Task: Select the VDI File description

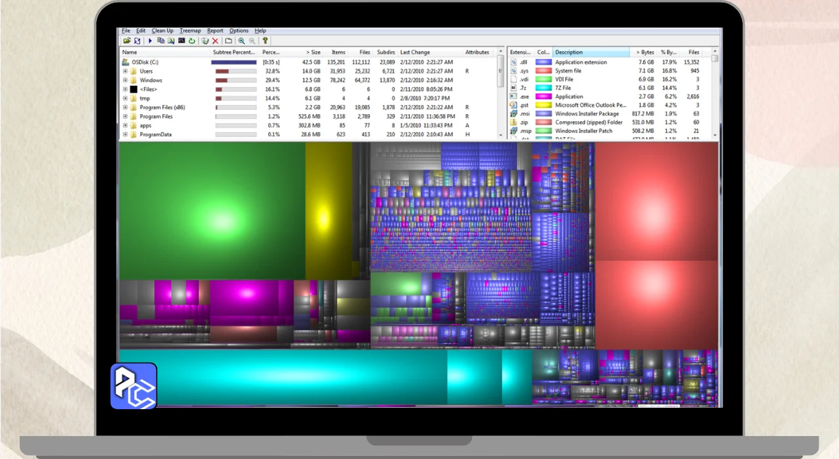Action: 564,79
